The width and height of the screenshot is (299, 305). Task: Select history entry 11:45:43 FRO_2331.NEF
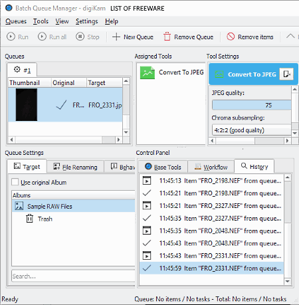(211, 256)
